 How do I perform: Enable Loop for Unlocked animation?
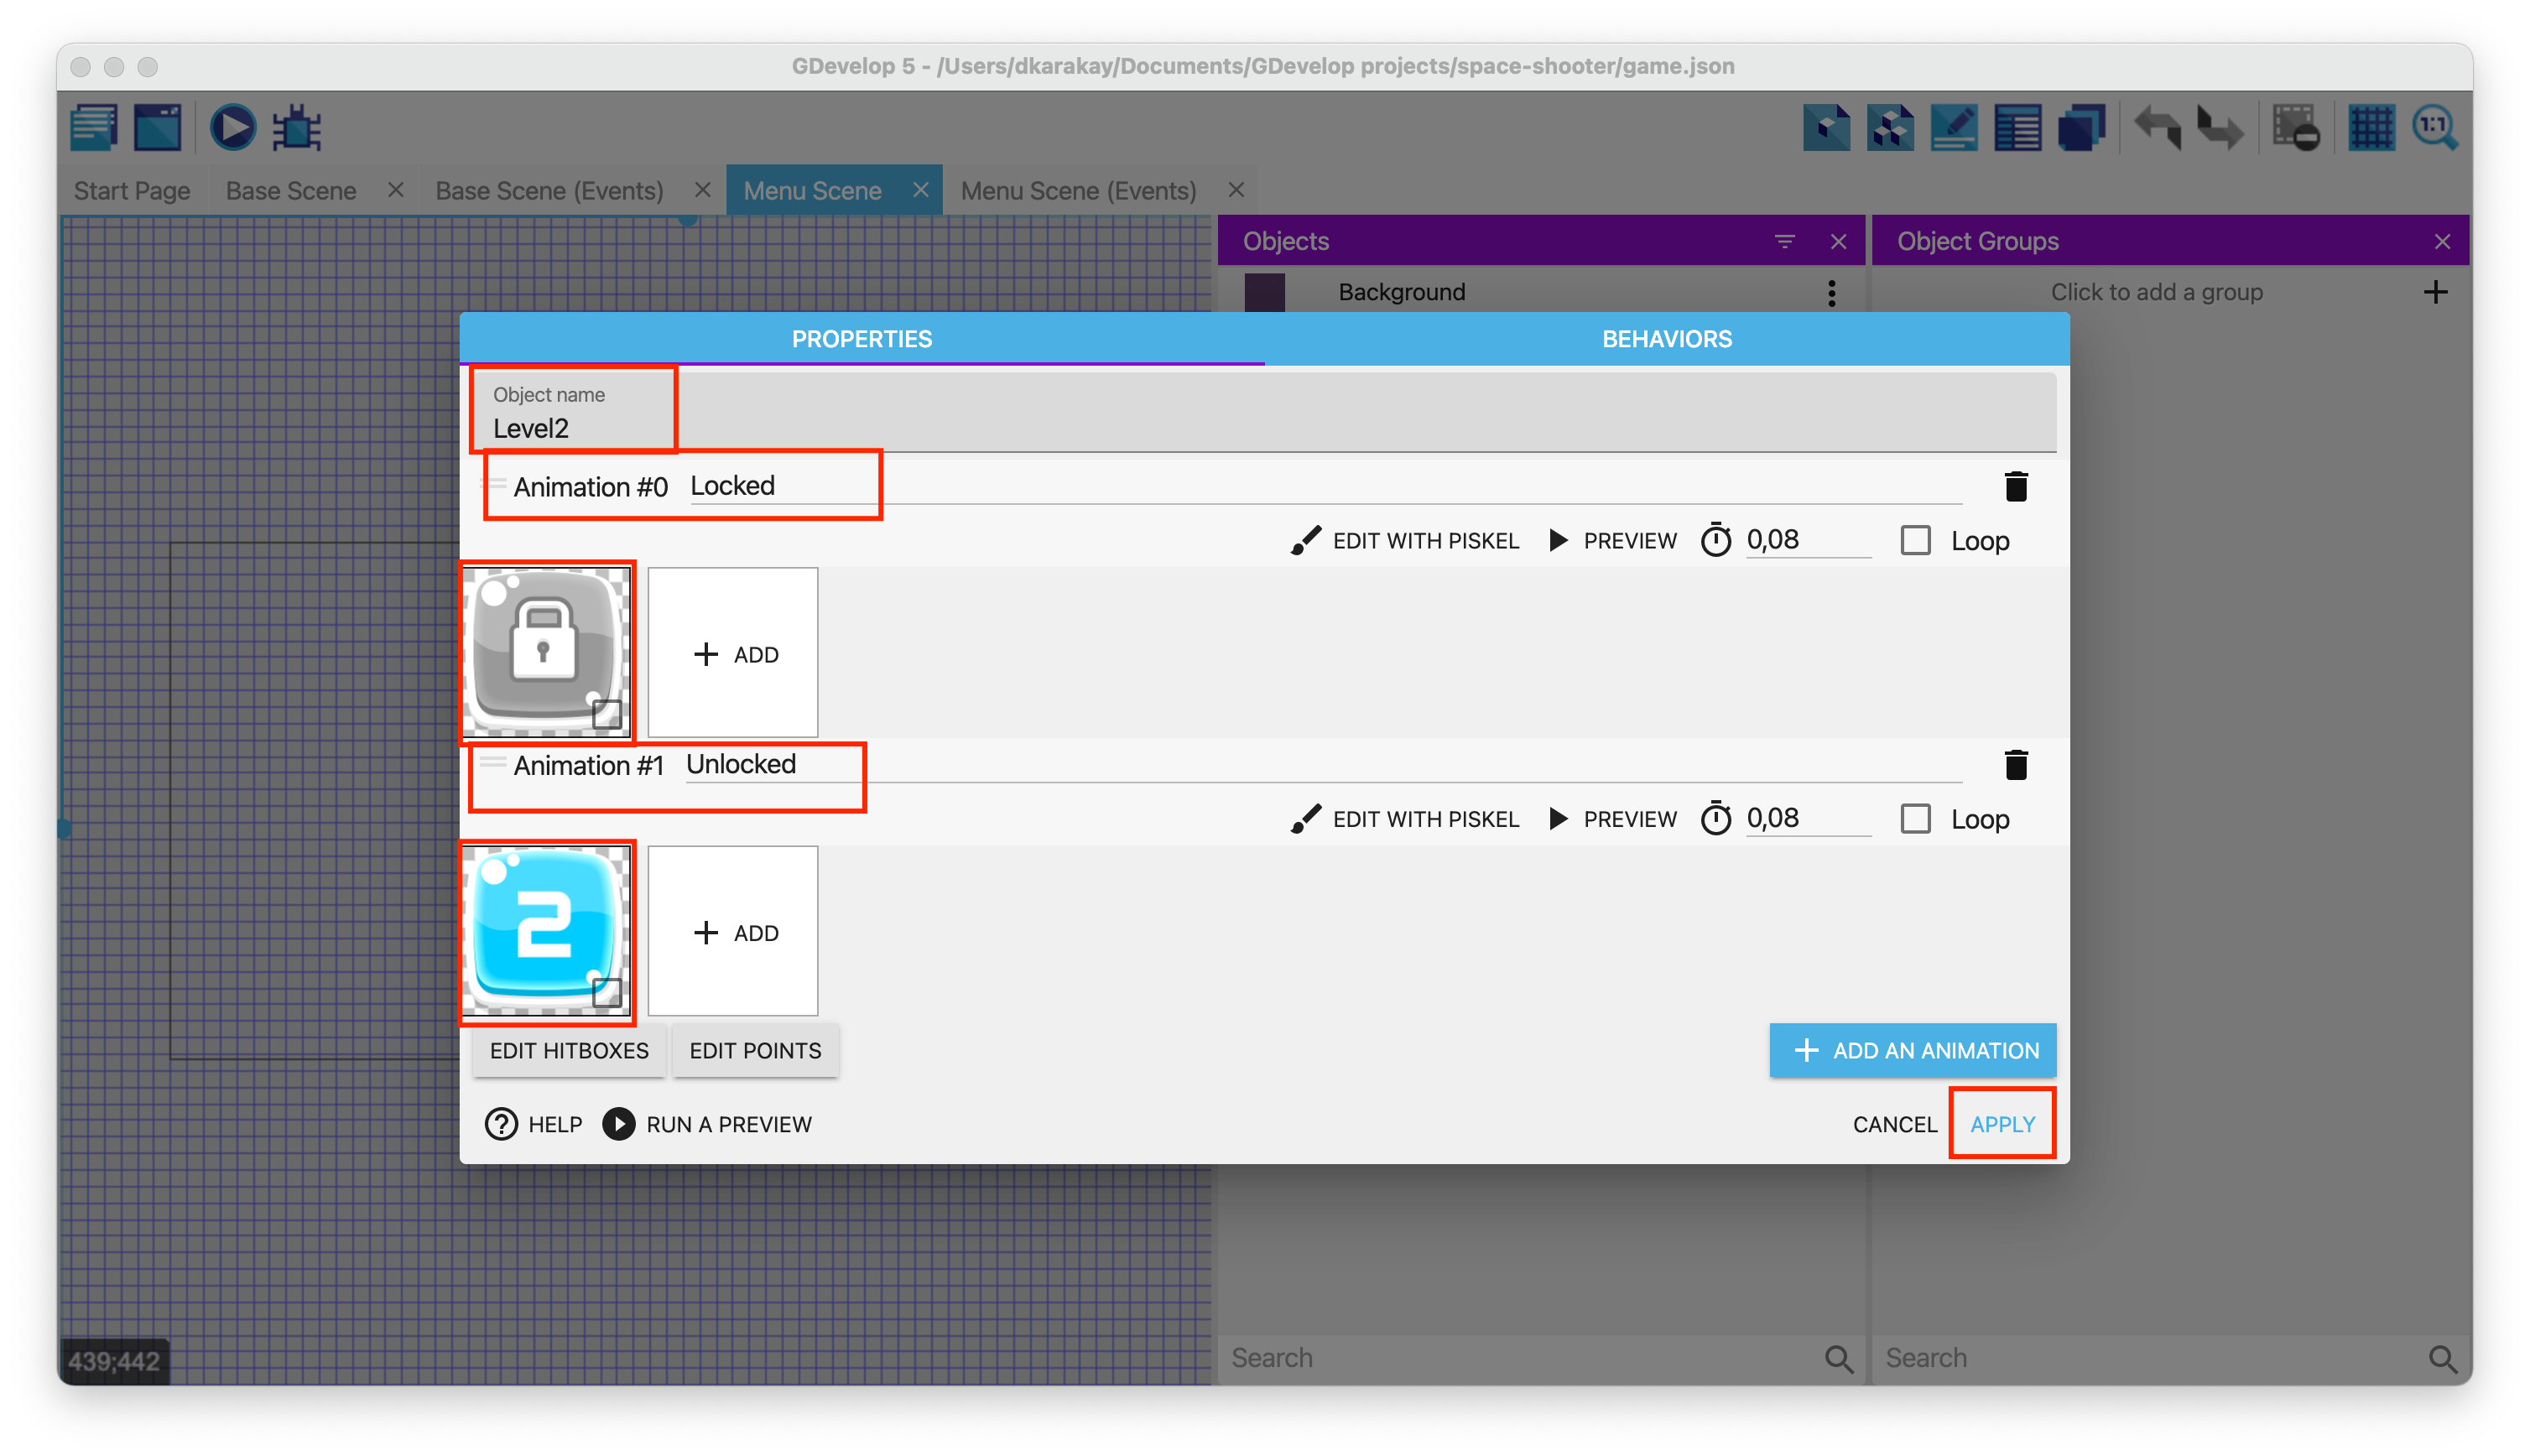click(x=1915, y=819)
